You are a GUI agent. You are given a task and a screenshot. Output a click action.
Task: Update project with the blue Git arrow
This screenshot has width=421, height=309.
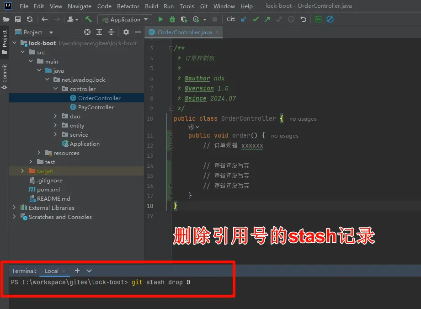click(244, 19)
